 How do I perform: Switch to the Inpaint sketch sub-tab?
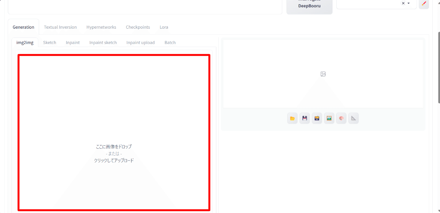[x=103, y=42]
